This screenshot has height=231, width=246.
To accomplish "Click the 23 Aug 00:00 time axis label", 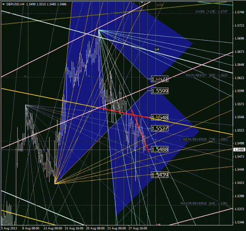I will coord(117,228).
